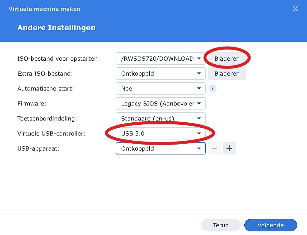This screenshot has height=235, width=307.
Task: Open the ISO-bestand voor opstarten dropdown
Action: [x=160, y=59]
